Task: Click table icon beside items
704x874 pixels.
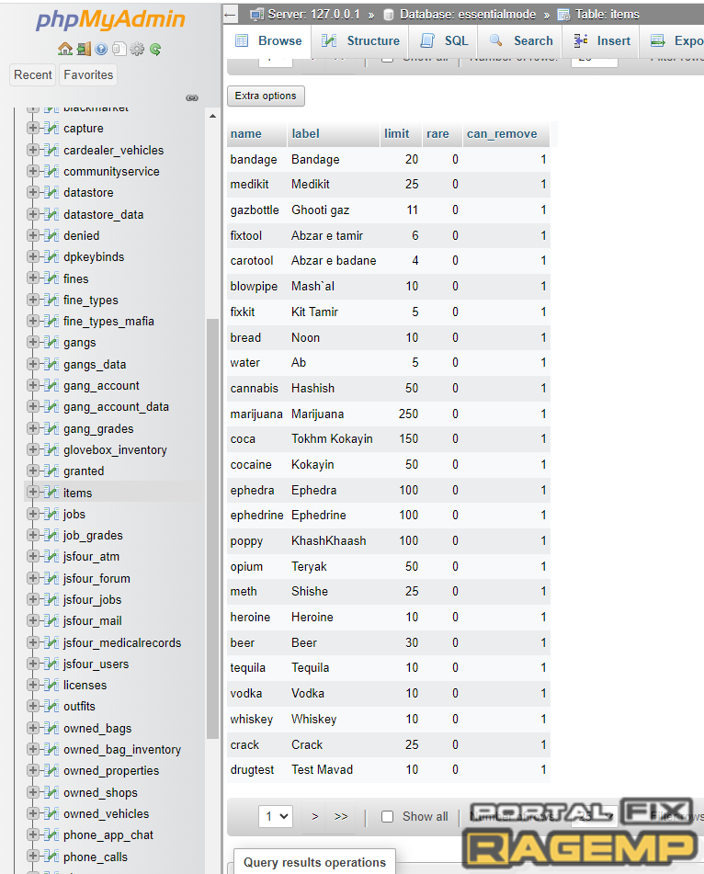Action: pyautogui.click(x=51, y=493)
